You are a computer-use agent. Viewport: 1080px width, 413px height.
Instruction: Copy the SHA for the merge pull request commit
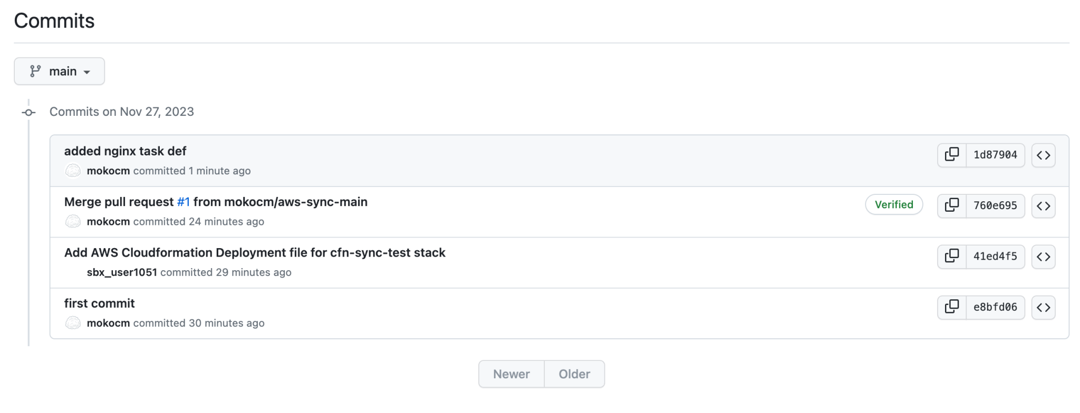951,205
